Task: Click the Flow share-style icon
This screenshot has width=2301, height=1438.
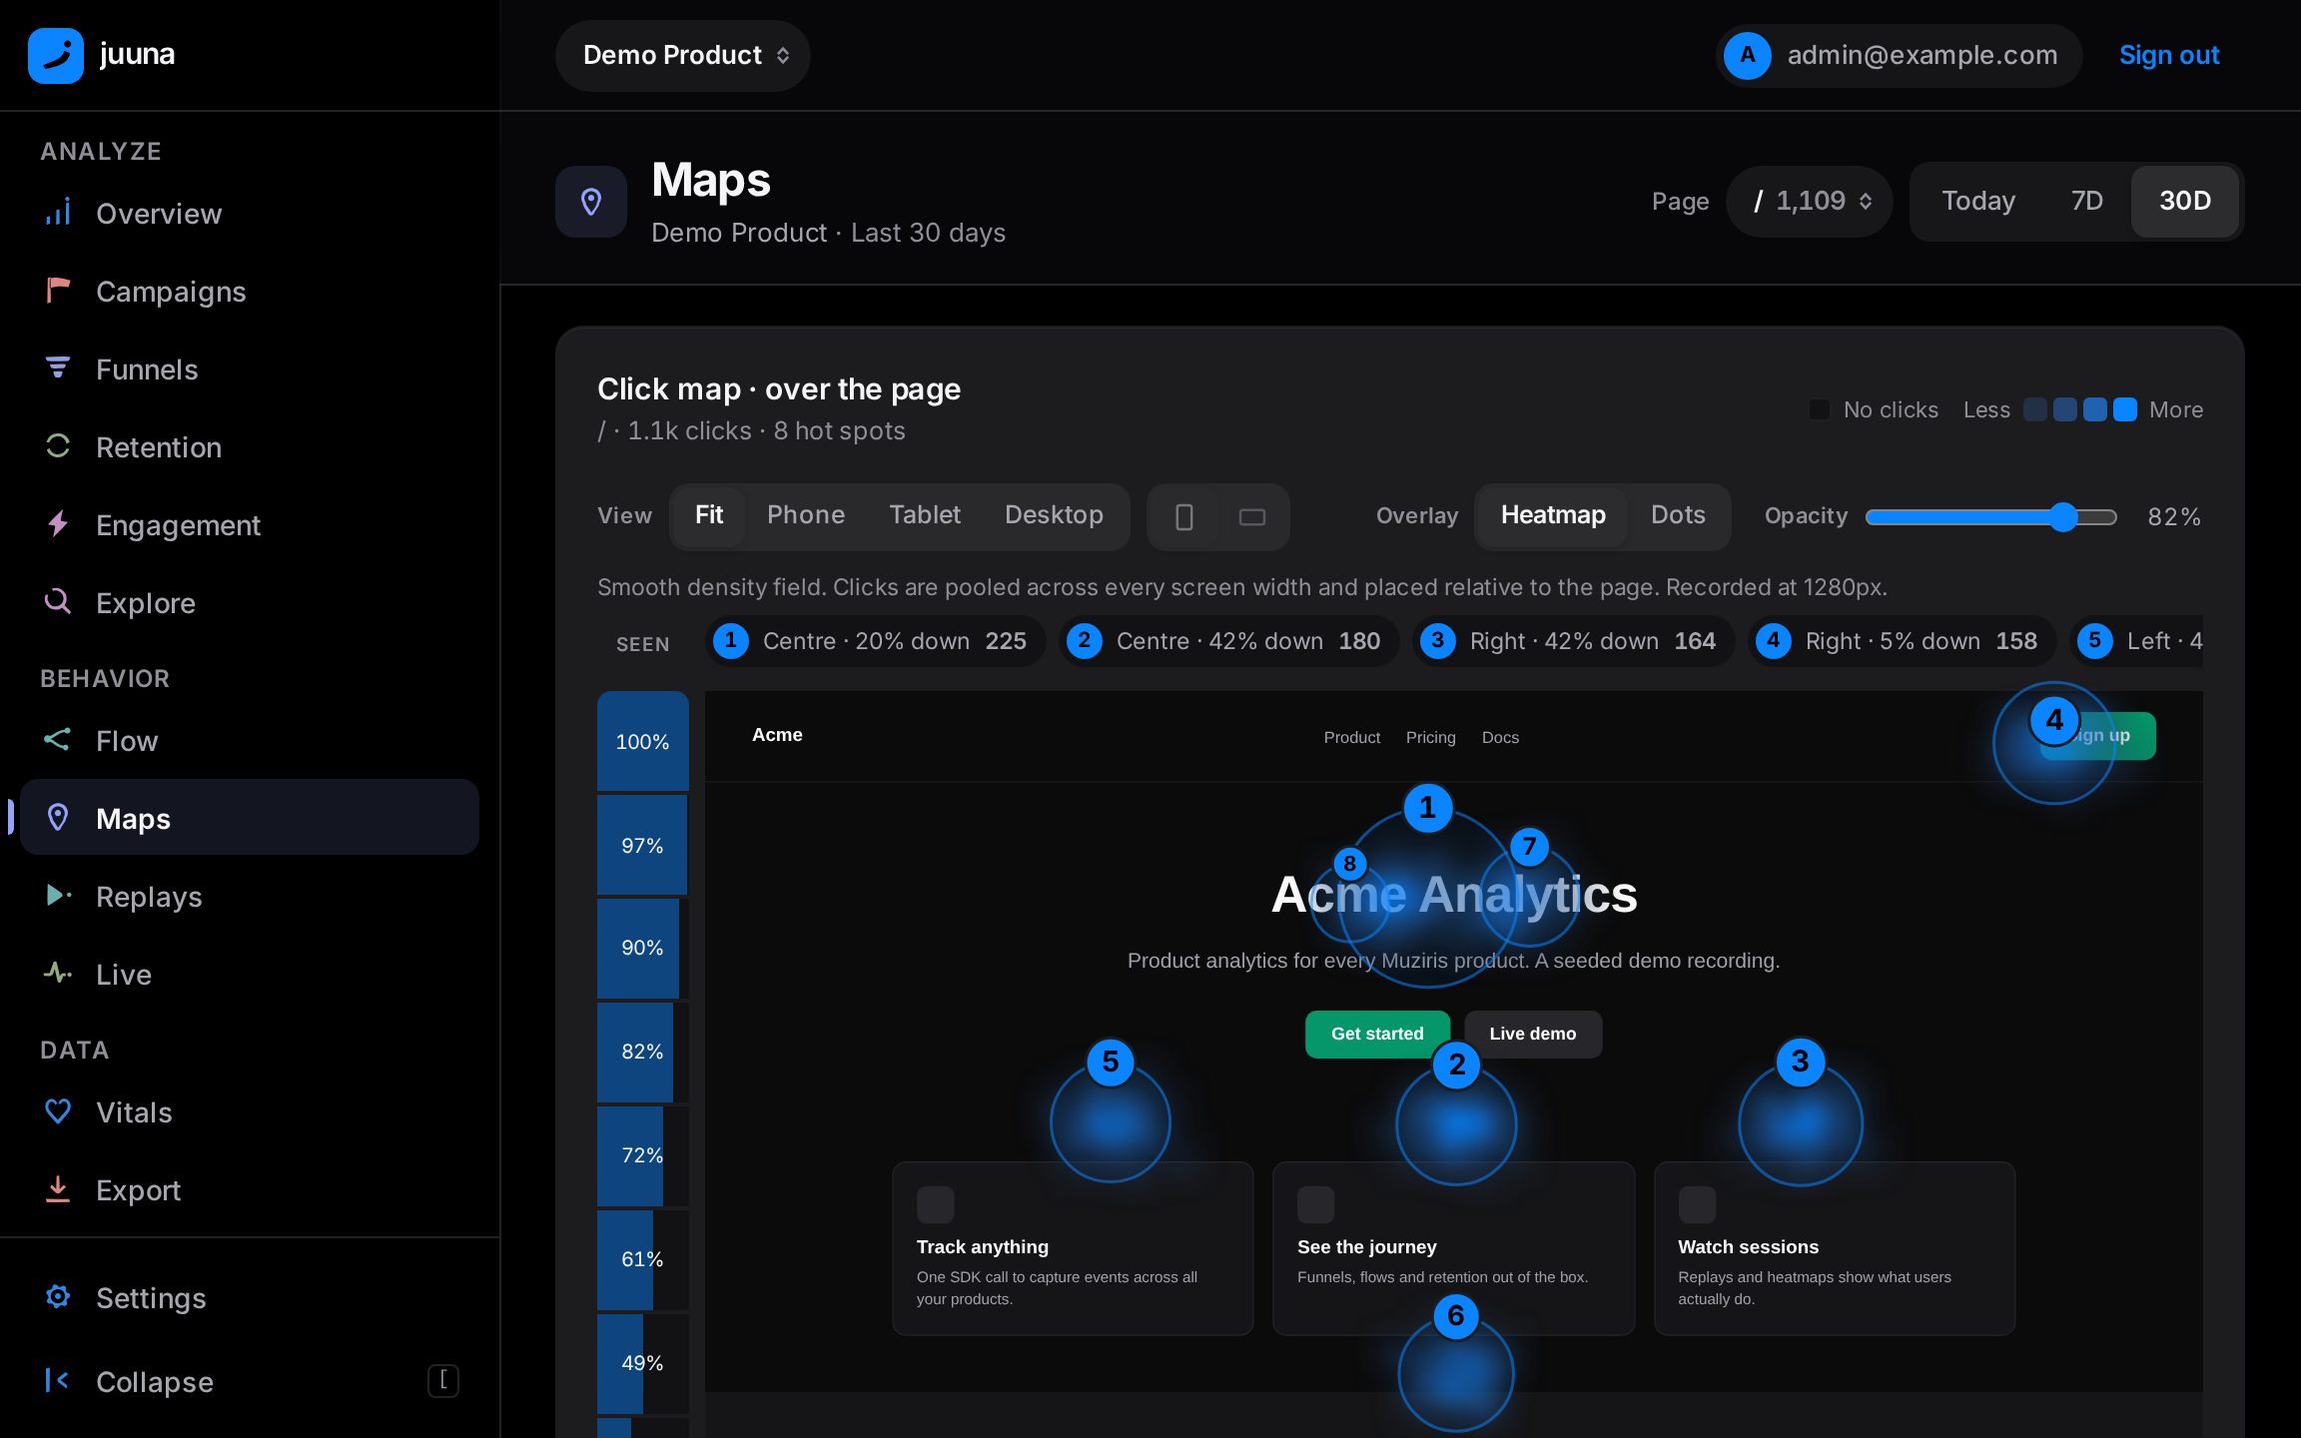Action: (58, 740)
